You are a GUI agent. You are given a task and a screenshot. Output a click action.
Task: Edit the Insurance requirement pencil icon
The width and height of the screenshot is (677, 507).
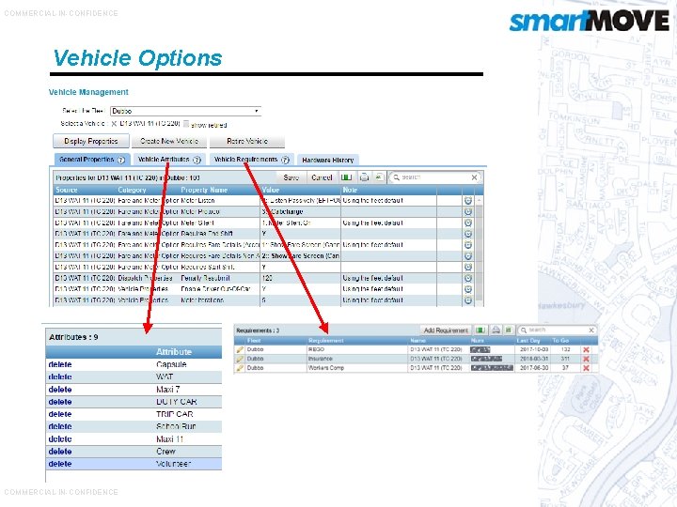[240, 359]
